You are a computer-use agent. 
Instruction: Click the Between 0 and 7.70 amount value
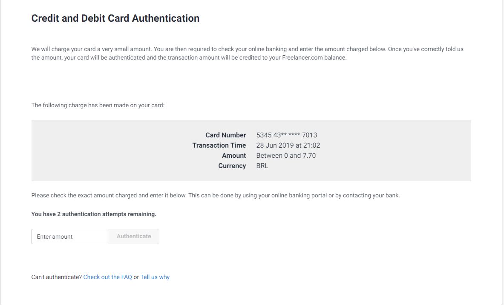[286, 155]
